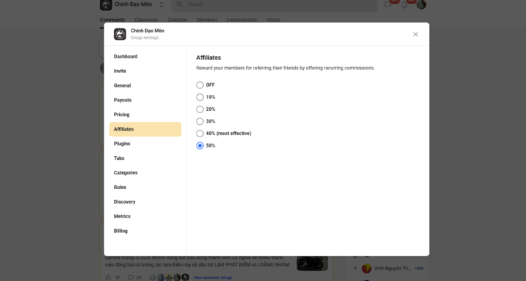Click the Chính Đạo Môn logo in the top bar
The height and width of the screenshot is (281, 526).
pyautogui.click(x=106, y=4)
